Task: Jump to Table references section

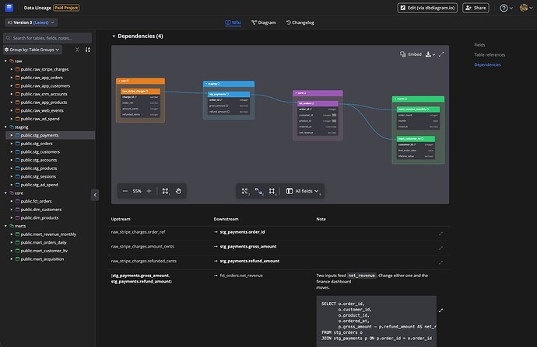Action: pyautogui.click(x=490, y=54)
